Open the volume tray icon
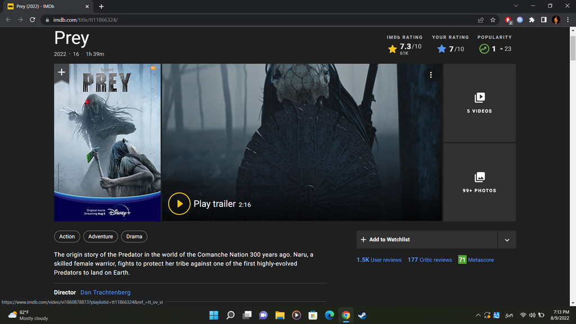 [x=532, y=315]
